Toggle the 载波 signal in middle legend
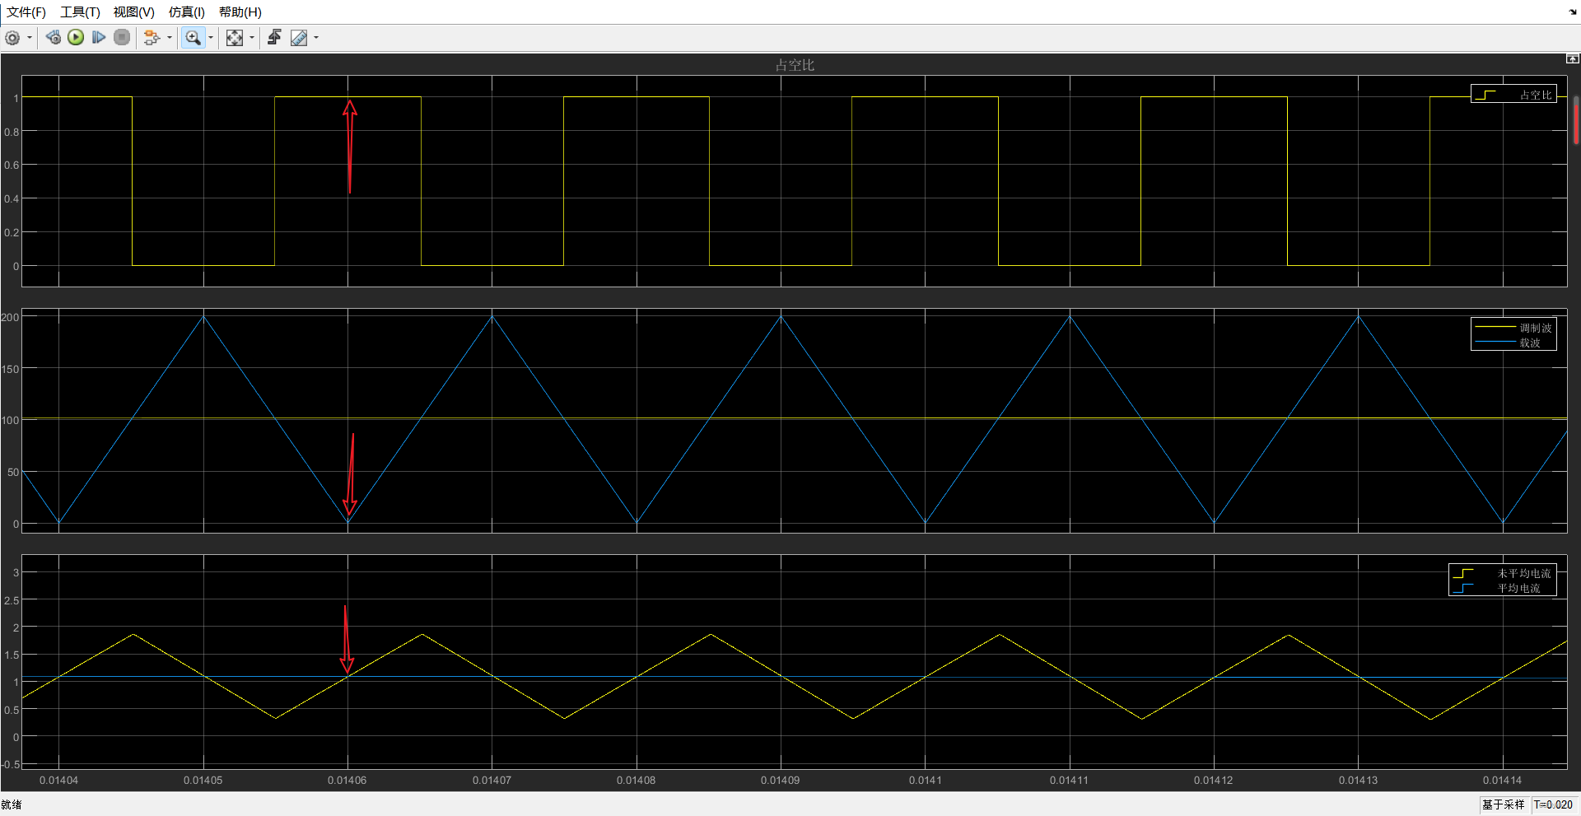 tap(1530, 343)
